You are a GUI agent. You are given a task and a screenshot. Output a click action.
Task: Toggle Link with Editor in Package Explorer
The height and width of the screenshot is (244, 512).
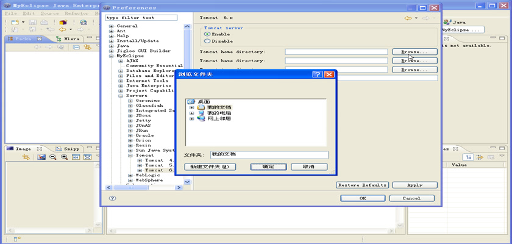pyautogui.click(x=87, y=47)
